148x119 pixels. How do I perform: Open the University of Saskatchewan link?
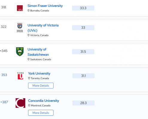[x=38, y=52]
